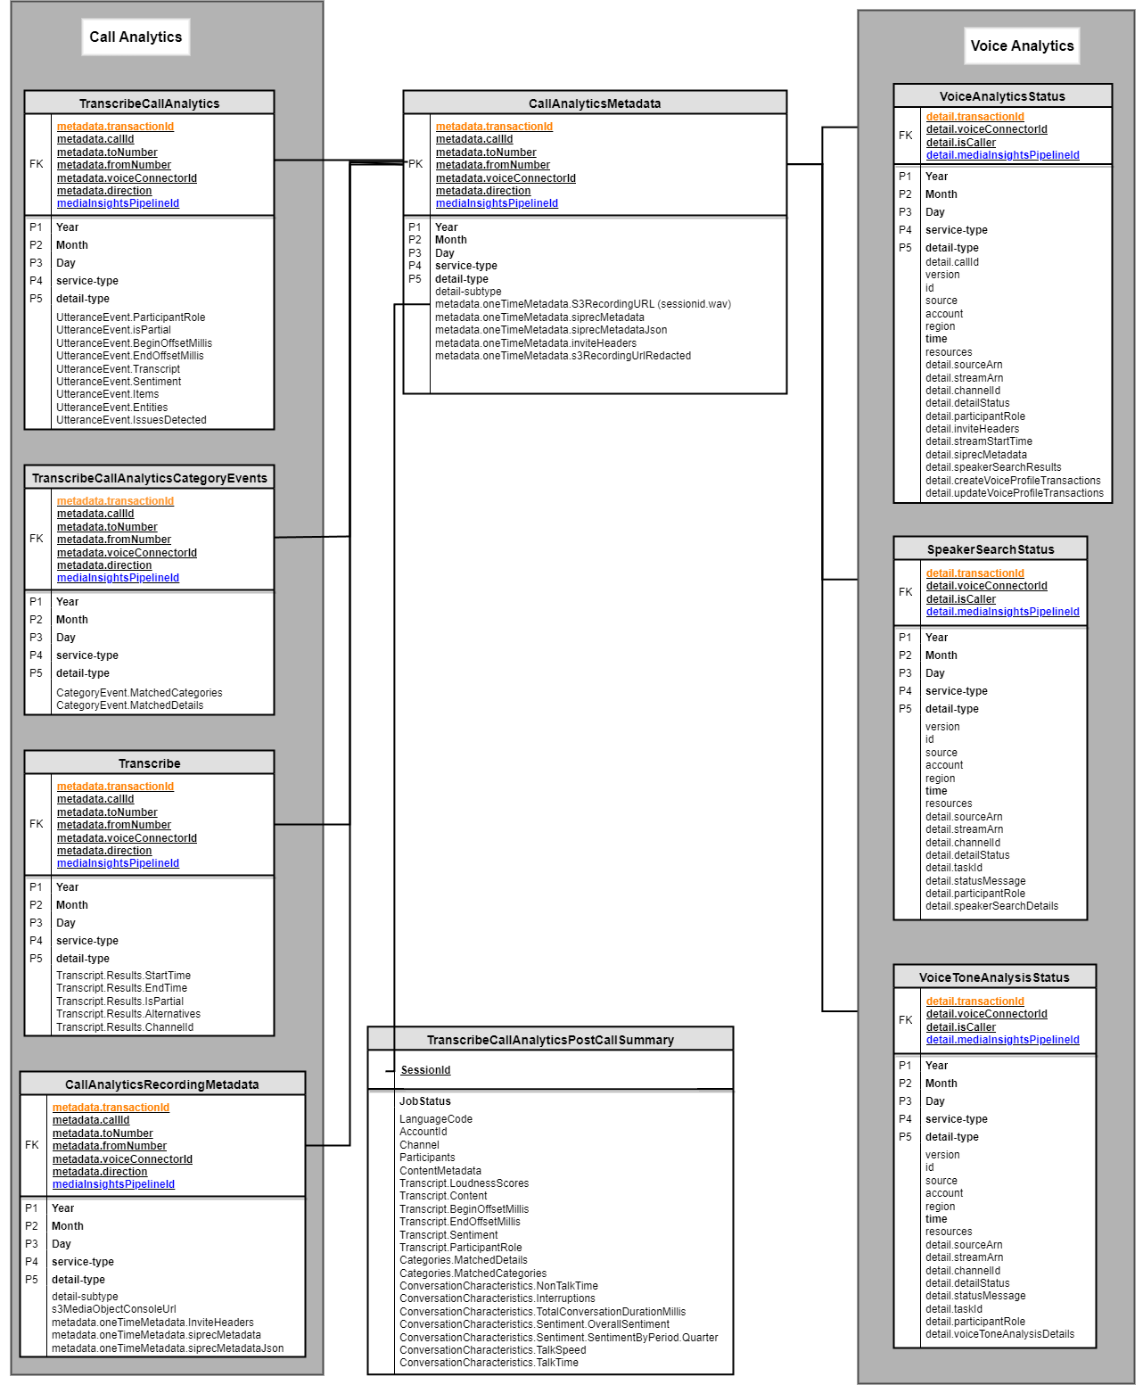Select Transcript.Results.StartTime field
This screenshot has height=1393, width=1143.
pyautogui.click(x=123, y=976)
